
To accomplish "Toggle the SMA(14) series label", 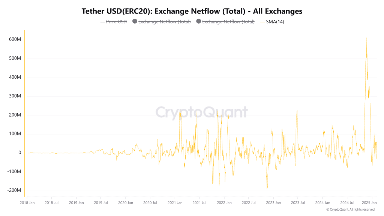I will [275, 22].
